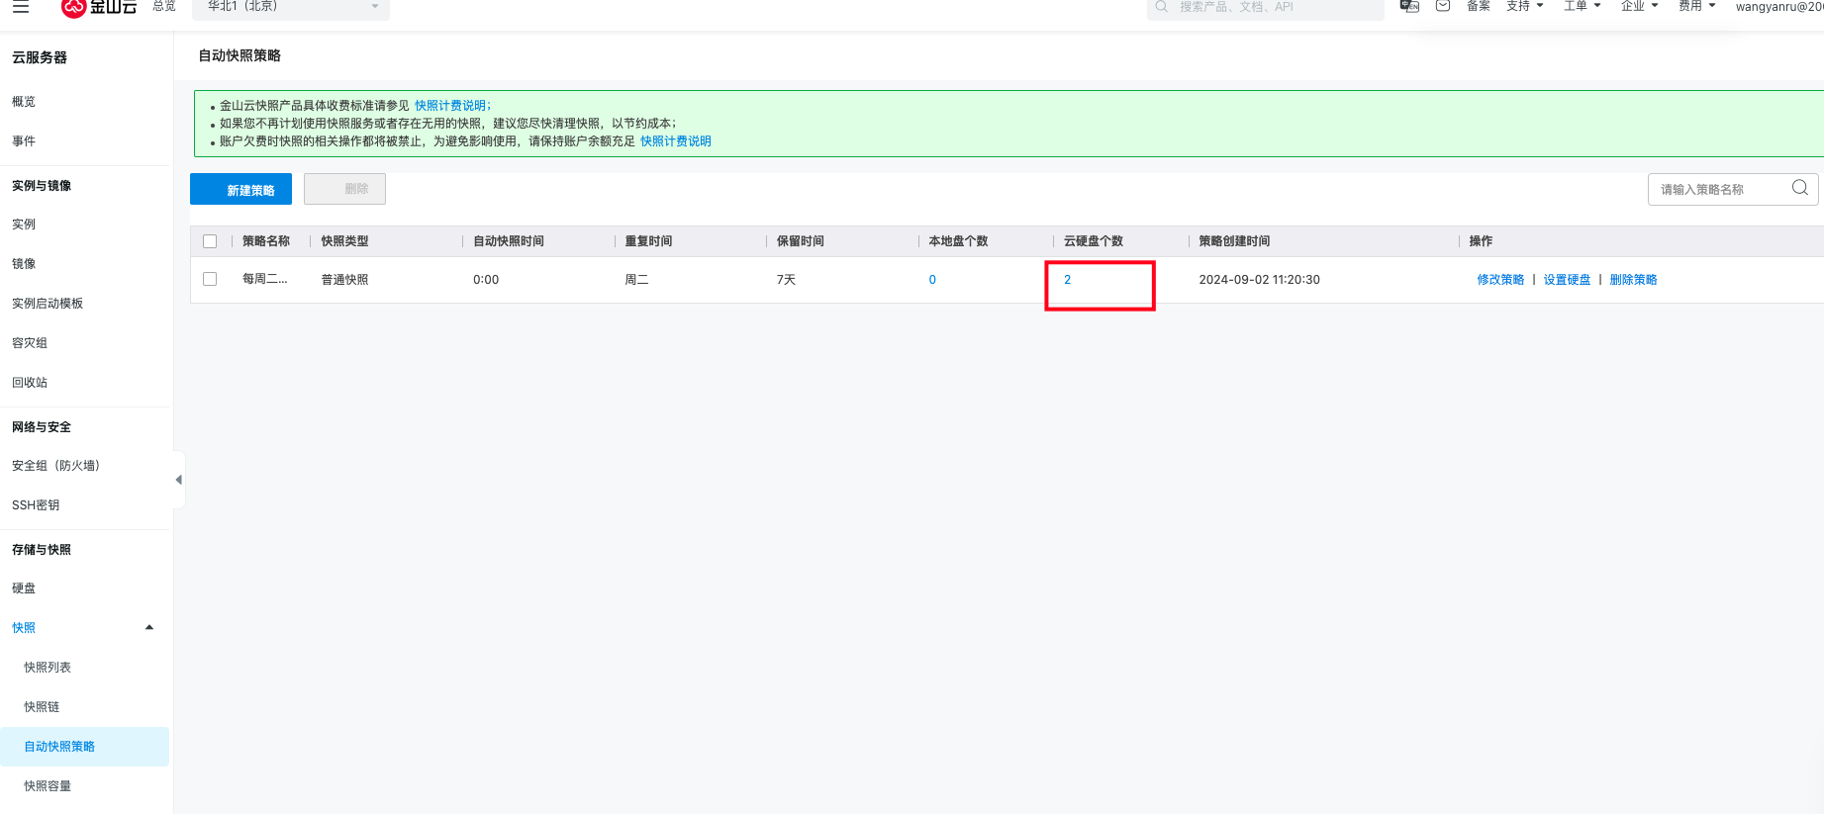Viewport: 1824px width, 814px height.
Task: Click the cloud disk count 2
Action: coord(1067,280)
